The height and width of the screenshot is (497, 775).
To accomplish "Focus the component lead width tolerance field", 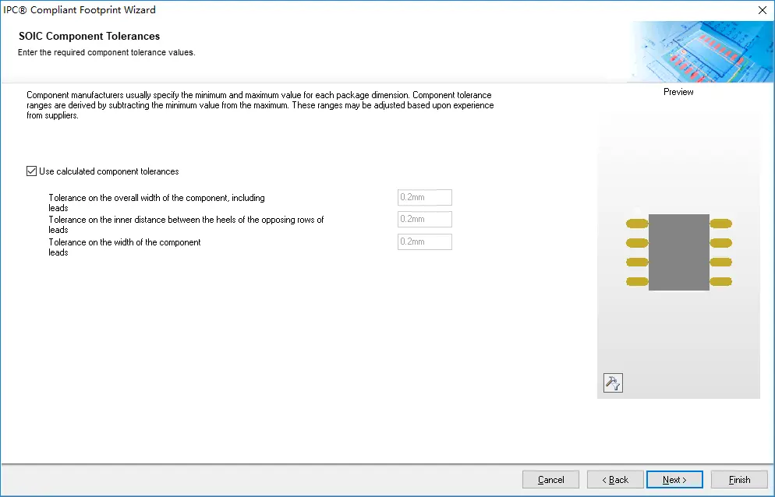I will [x=424, y=242].
